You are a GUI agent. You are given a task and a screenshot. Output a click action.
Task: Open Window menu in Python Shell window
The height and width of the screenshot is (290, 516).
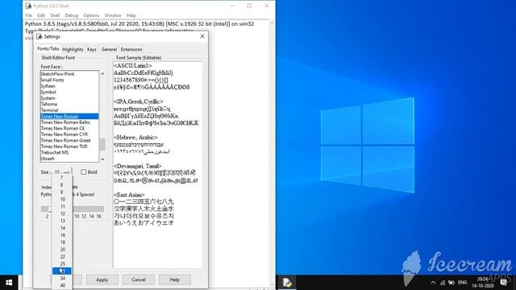coord(113,15)
